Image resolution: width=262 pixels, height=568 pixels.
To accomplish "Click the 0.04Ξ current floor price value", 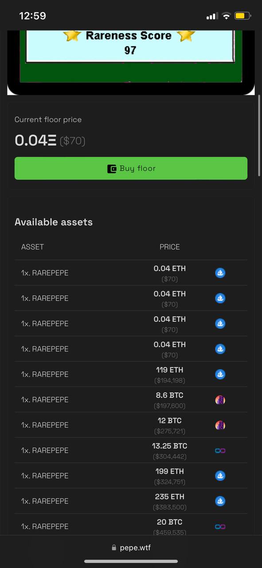I will coord(35,141).
